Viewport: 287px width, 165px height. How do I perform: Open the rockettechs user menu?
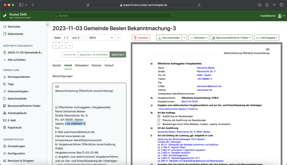point(272,16)
